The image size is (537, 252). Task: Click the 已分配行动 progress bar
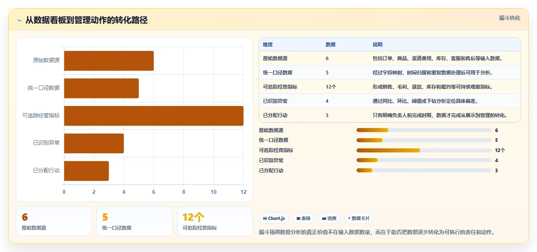point(424,170)
